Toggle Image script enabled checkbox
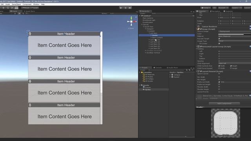This screenshot has height=141, width=251. [201, 29]
